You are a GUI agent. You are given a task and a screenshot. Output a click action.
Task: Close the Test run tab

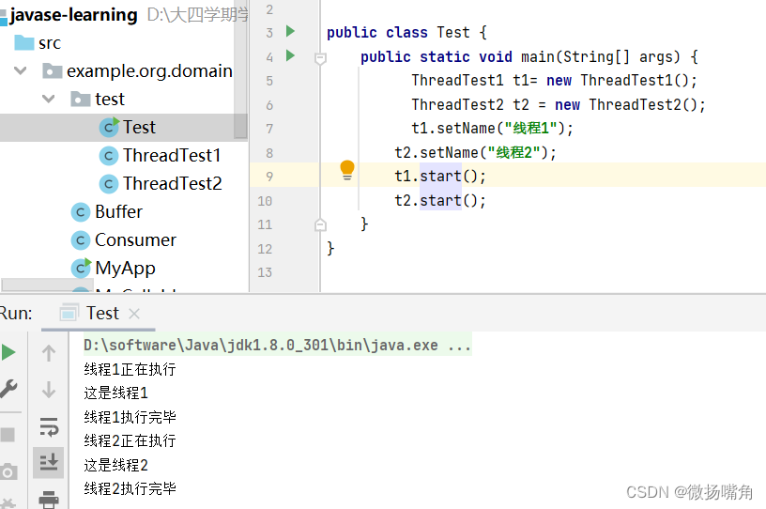click(x=134, y=314)
